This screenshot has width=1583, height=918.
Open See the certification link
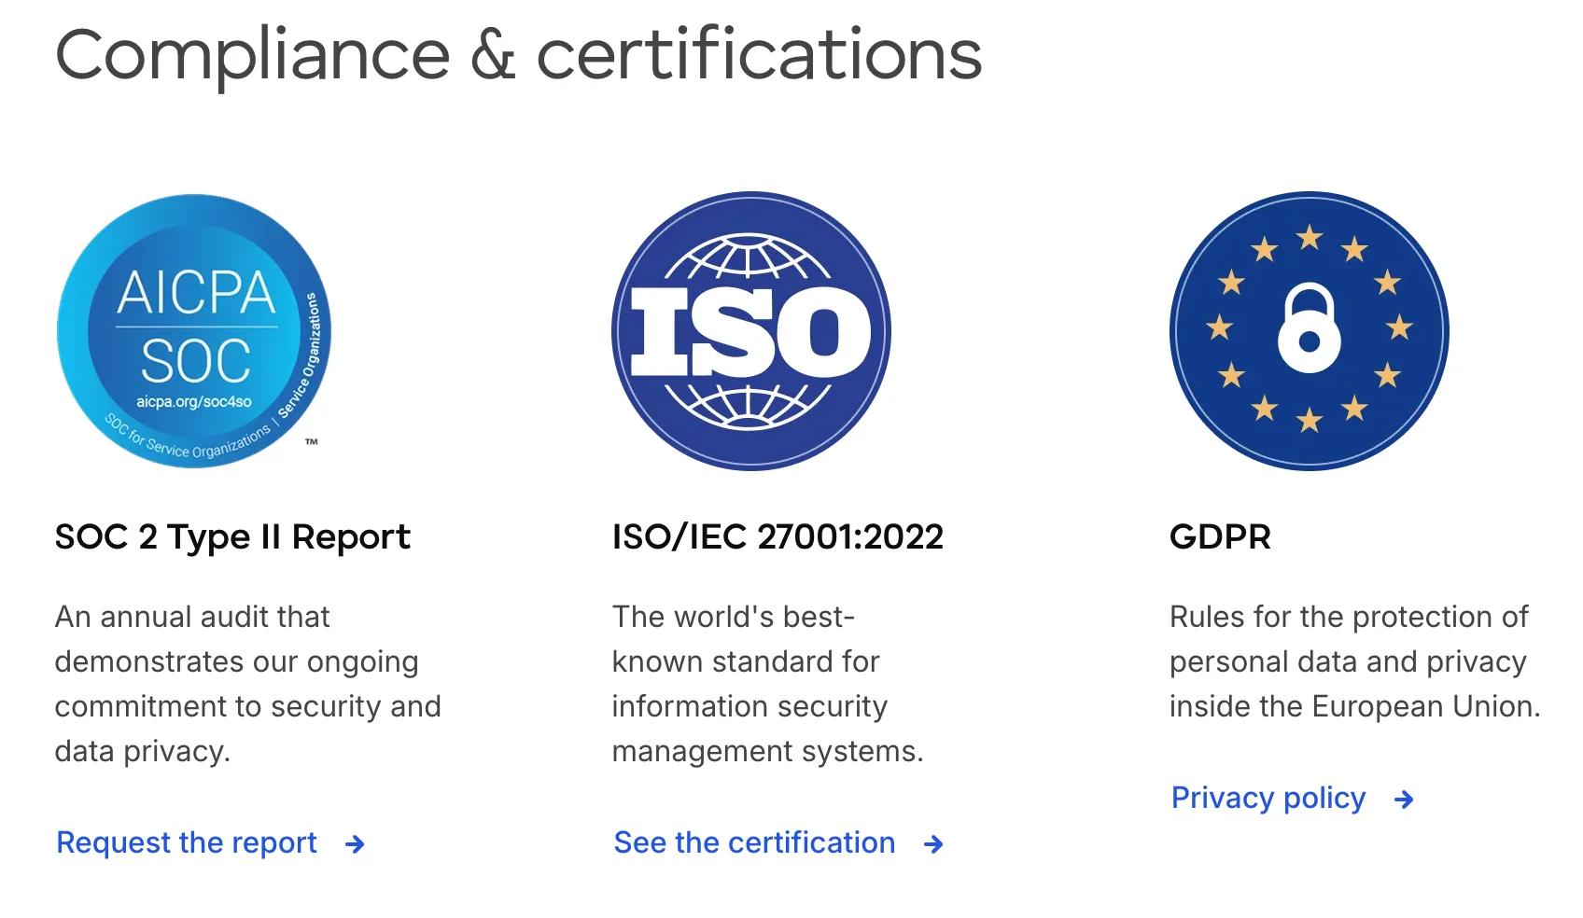753,842
